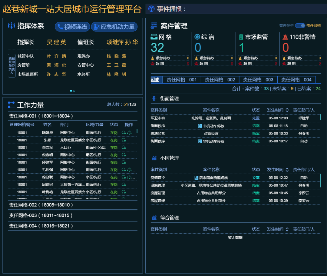Switch to the second 指挥体系 carousel page dot
Viewport: 327px width, 276px height.
(x=74, y=91)
